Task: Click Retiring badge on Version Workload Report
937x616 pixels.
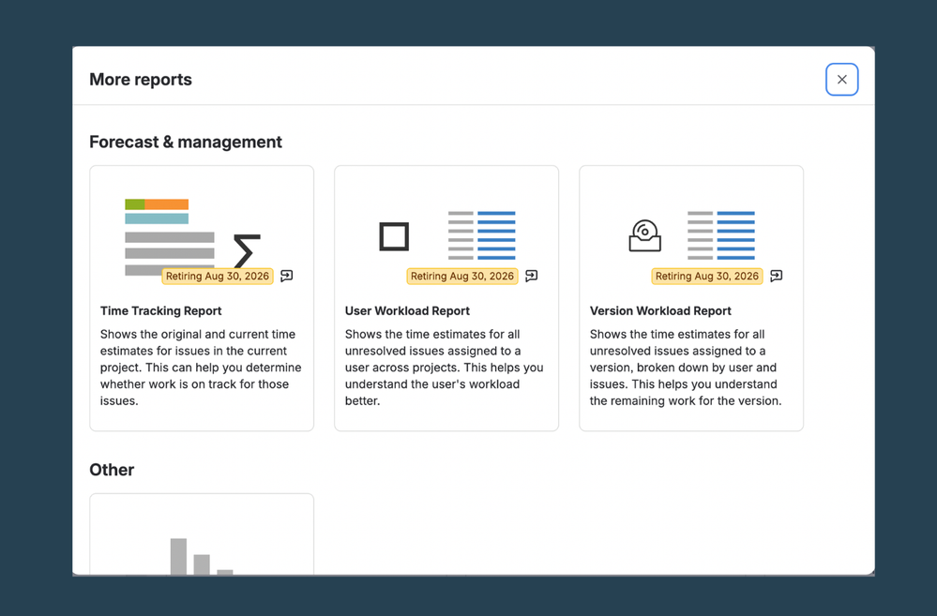Action: 707,276
